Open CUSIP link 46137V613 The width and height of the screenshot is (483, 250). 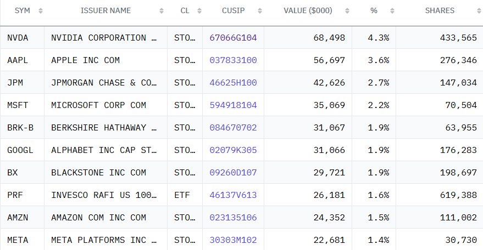(x=233, y=195)
